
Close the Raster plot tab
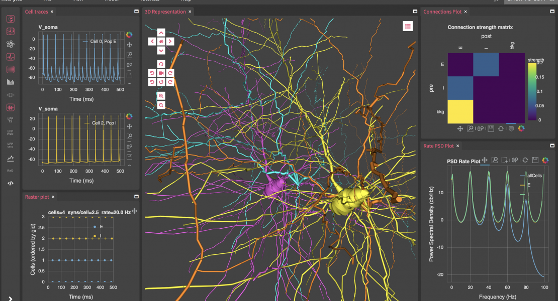pos(53,197)
